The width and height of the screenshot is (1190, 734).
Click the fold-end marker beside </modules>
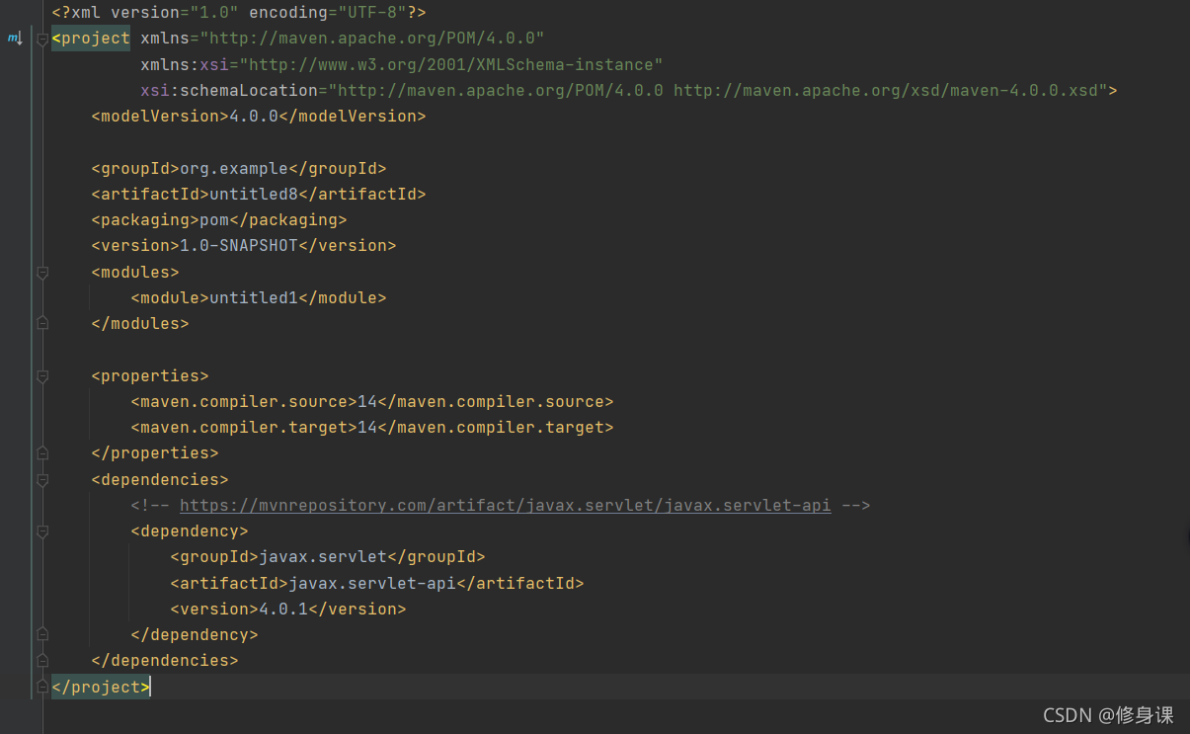pos(42,323)
